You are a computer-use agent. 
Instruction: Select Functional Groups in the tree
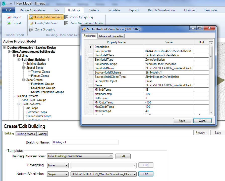click(43, 84)
